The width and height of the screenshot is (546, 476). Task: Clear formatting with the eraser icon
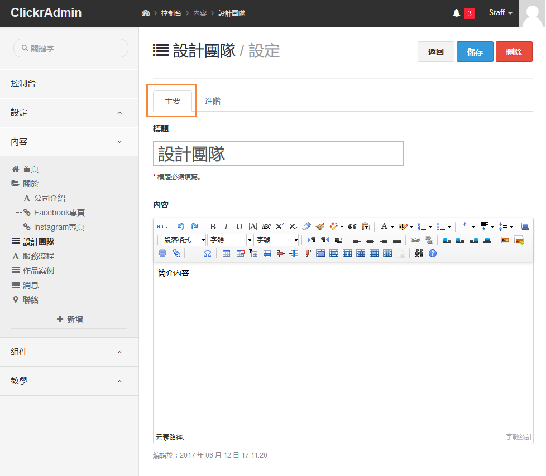click(306, 227)
